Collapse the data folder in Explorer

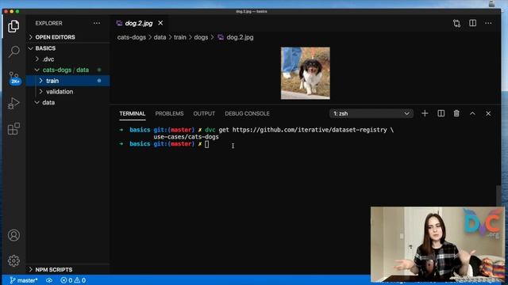pos(68,102)
